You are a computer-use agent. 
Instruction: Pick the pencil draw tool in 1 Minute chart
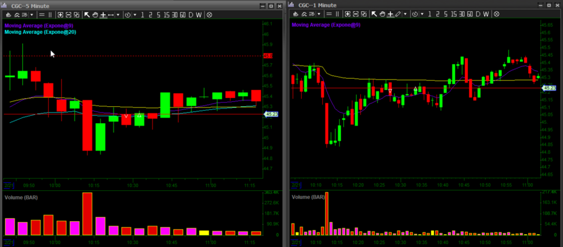pos(398,15)
